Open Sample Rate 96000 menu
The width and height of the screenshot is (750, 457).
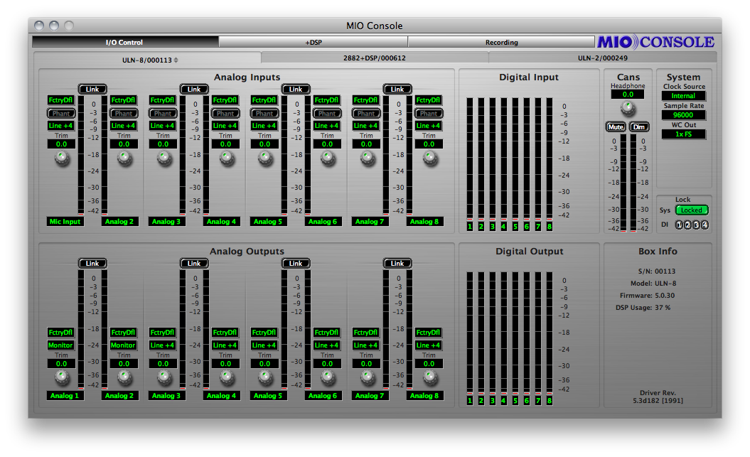click(x=683, y=114)
